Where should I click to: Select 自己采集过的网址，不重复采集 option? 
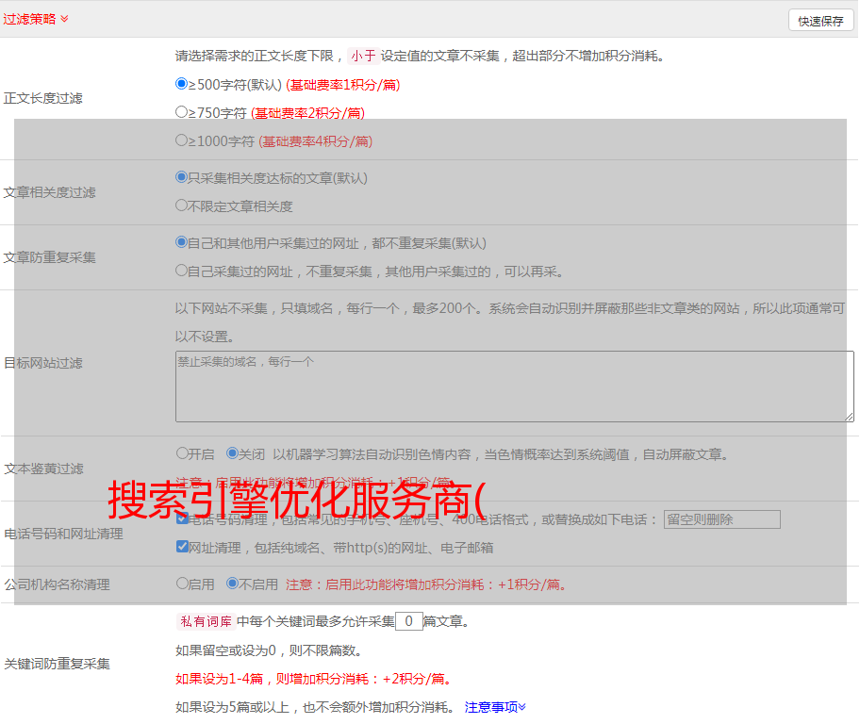(181, 271)
